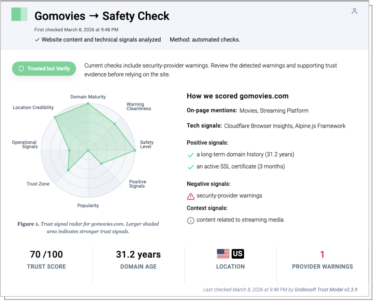
Task: Click checkmark beside long-term domain history
Action: coord(191,155)
